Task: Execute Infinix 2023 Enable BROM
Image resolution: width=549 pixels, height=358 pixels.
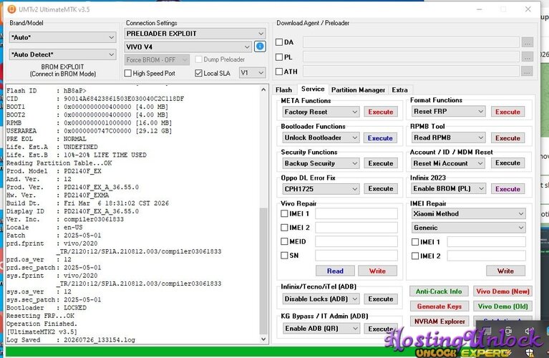Action: [507, 189]
